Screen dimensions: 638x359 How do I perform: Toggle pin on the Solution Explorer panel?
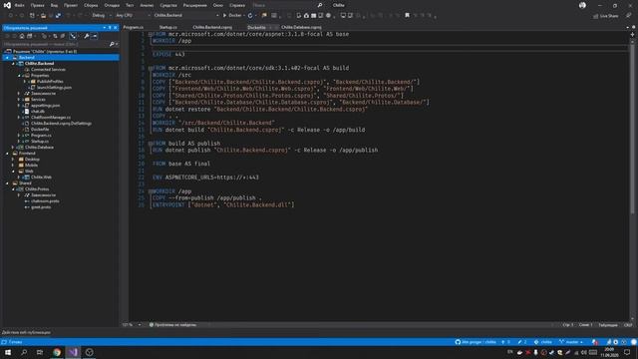pos(110,28)
